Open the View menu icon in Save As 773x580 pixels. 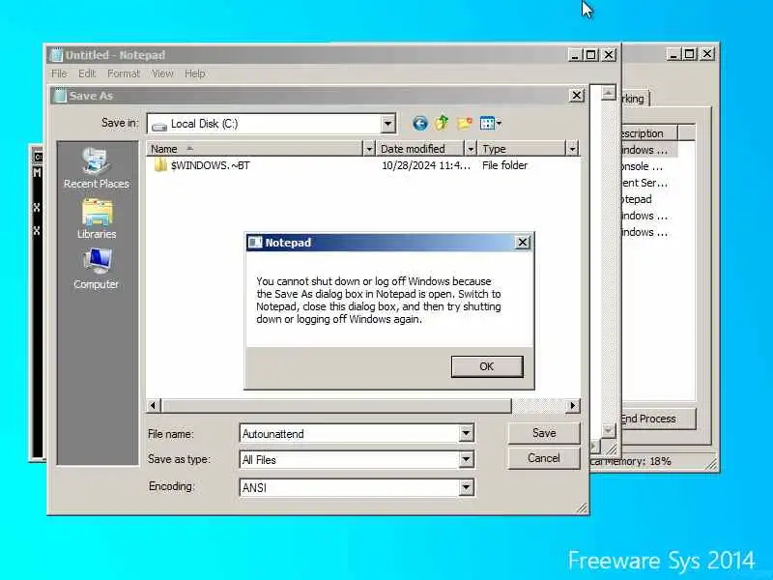coord(490,123)
